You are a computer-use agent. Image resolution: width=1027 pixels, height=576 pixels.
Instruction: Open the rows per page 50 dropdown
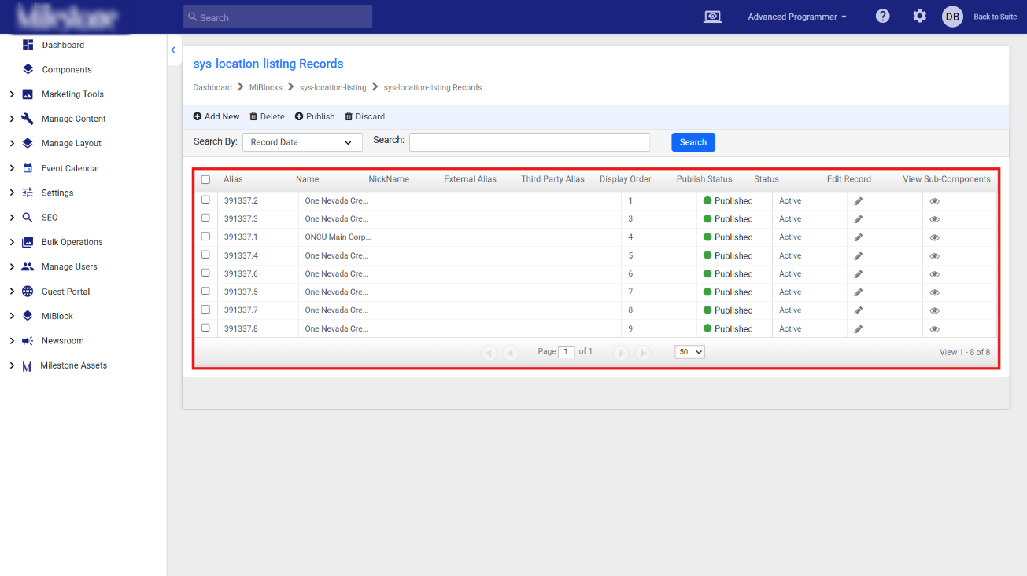coord(689,352)
